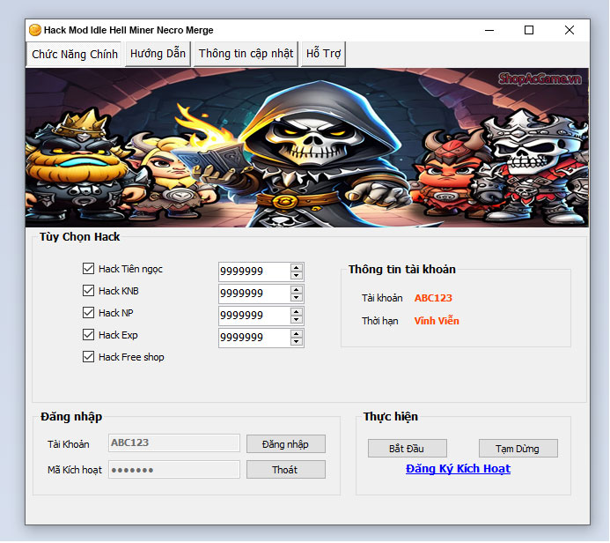
Task: Click the app icon in title bar
Action: [35, 30]
